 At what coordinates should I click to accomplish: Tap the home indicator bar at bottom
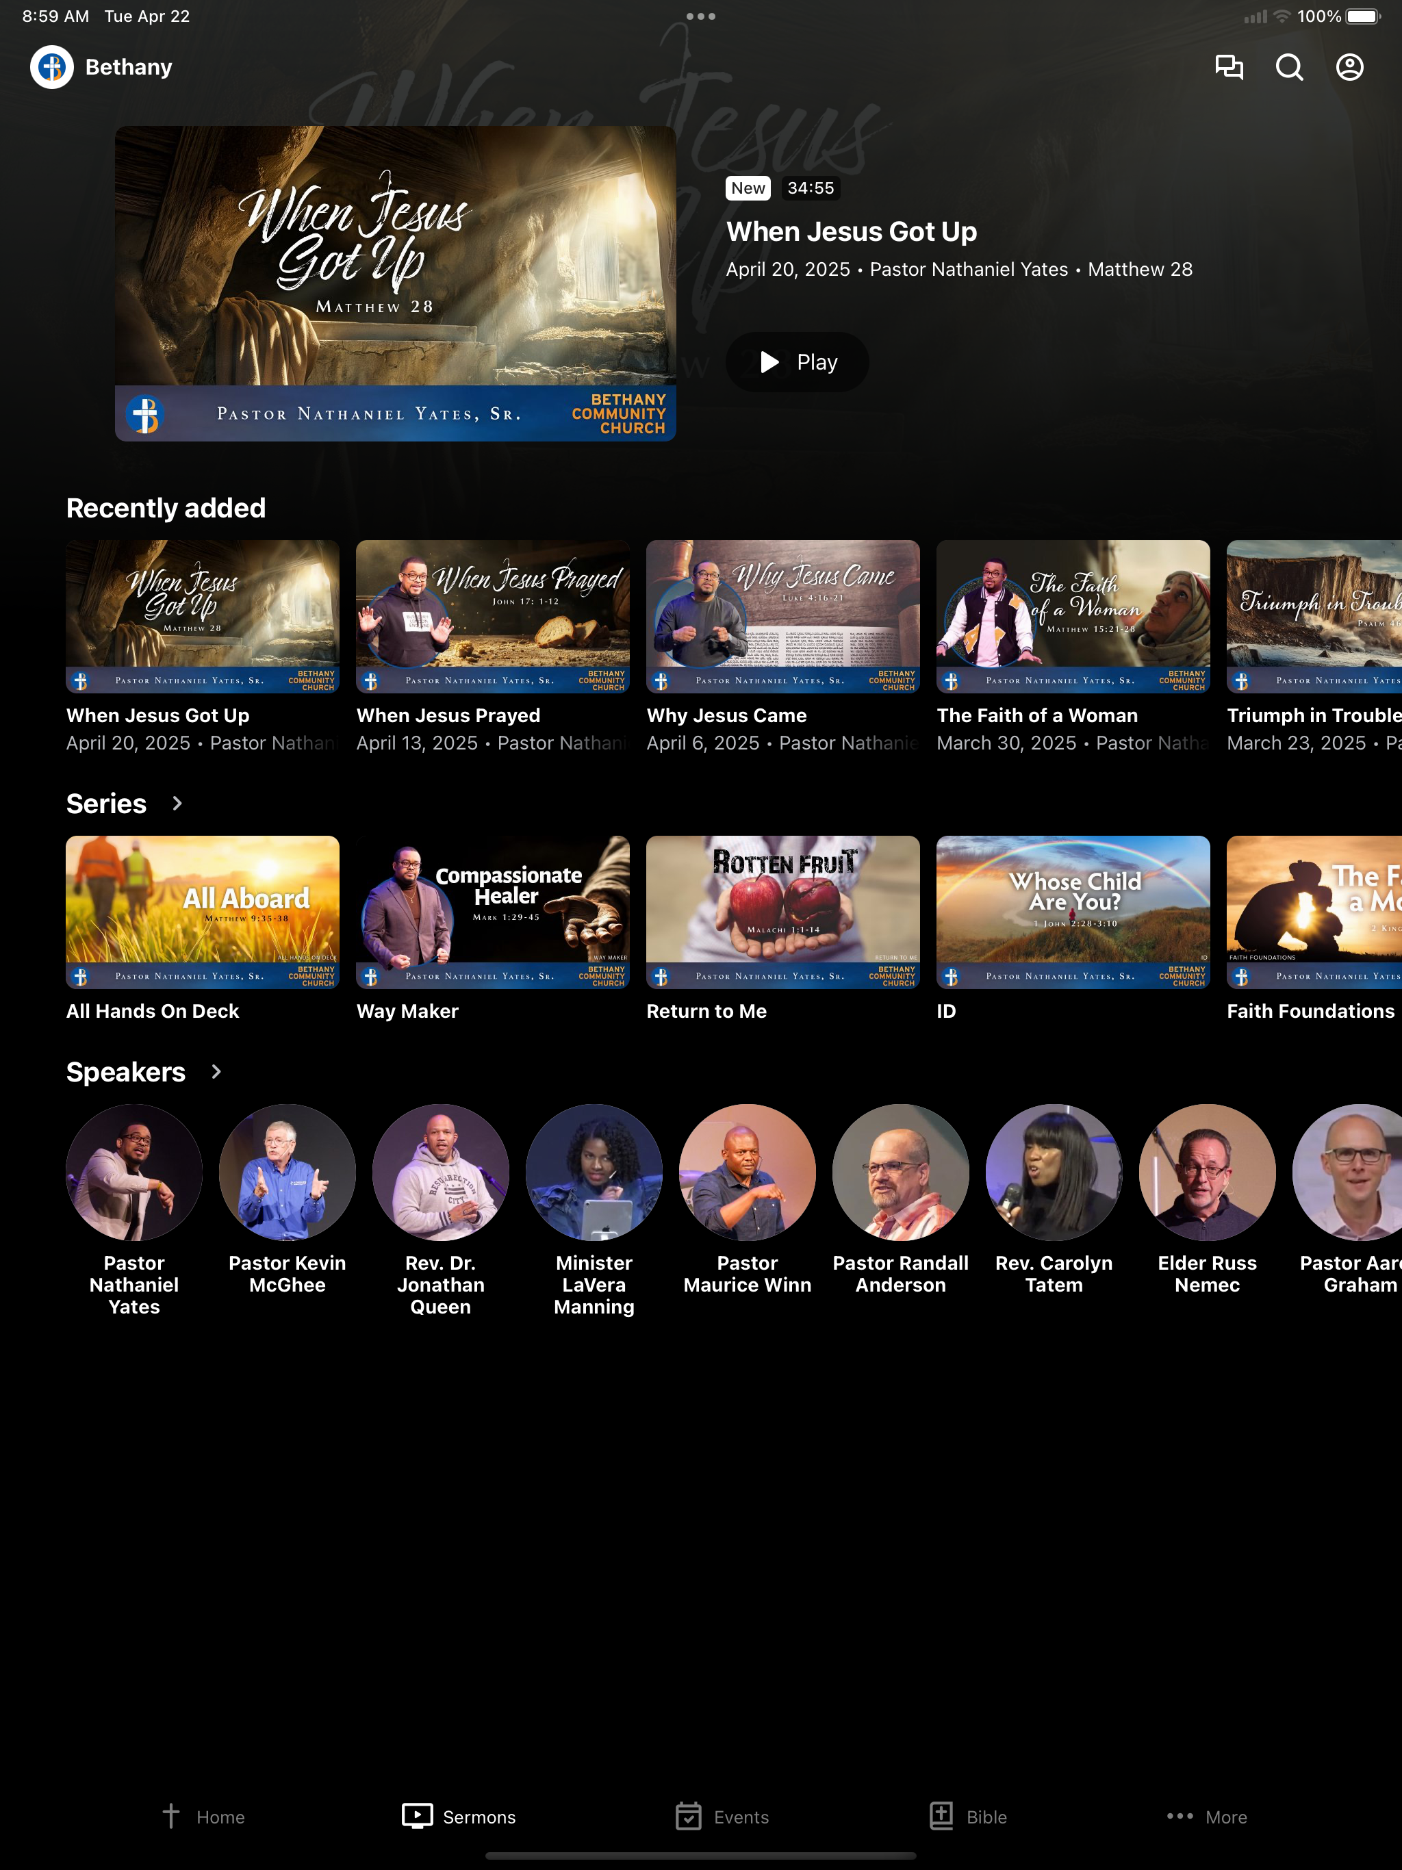(x=701, y=1856)
